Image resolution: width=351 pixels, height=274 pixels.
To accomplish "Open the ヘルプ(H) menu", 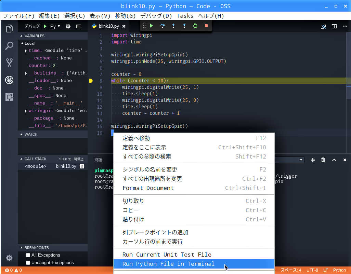I will [x=211, y=16].
